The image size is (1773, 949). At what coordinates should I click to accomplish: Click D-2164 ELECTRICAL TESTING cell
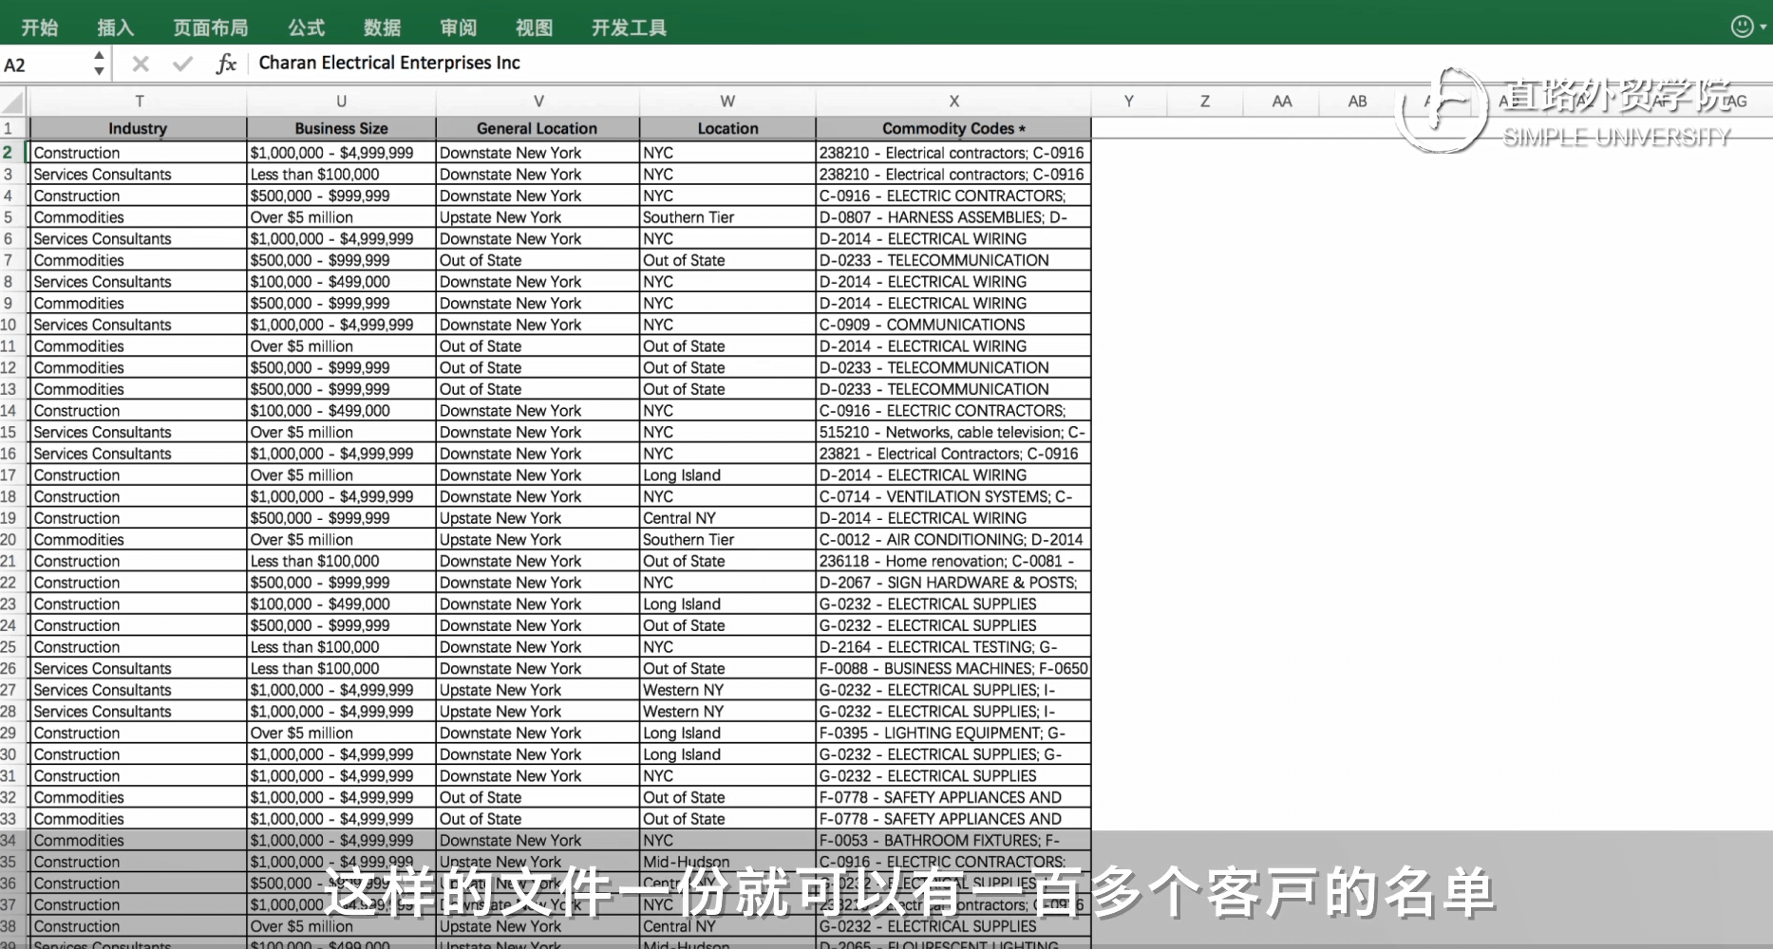click(x=953, y=647)
